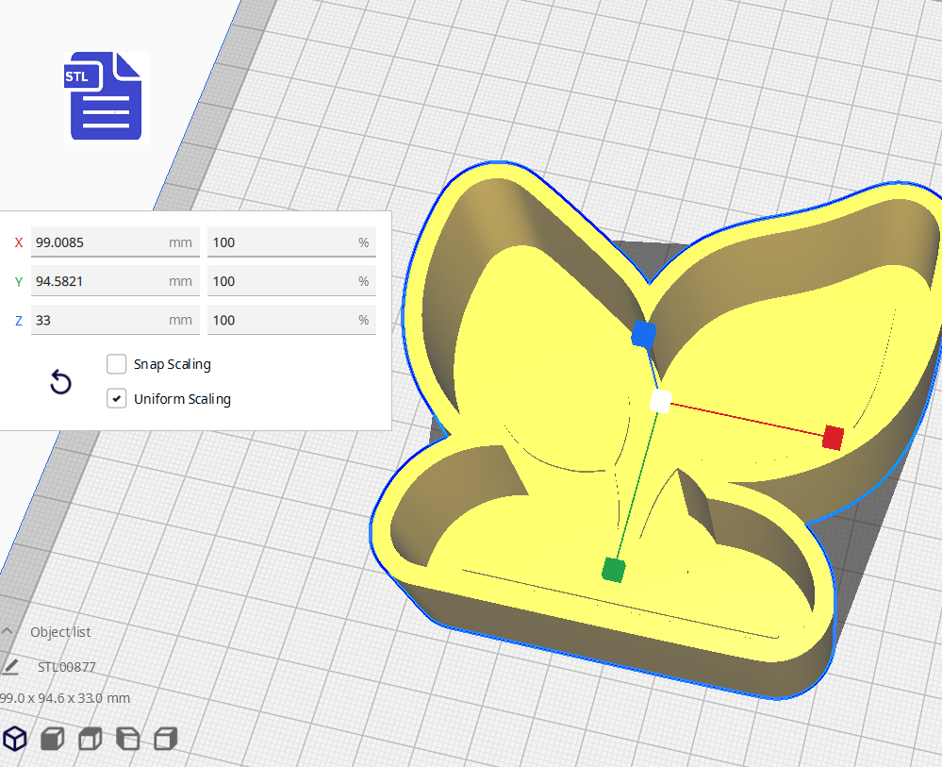Click the red X-axis scale handle

click(832, 437)
